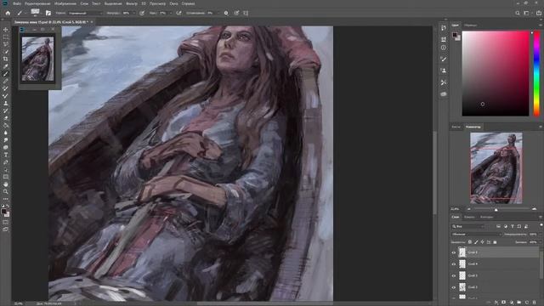Screen dimensions: 544x306
Task: Click the Home icon in options bar
Action: (8, 14)
